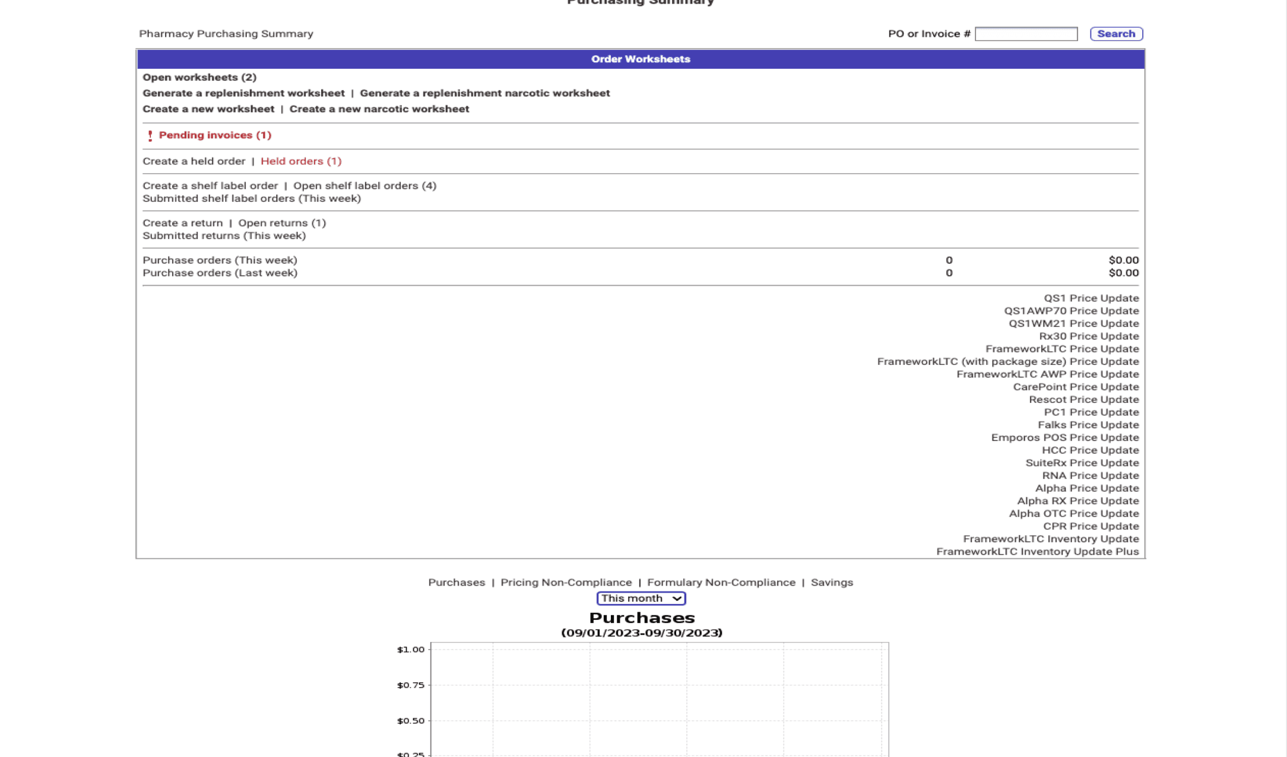
Task: Create a shelf label order
Action: [x=210, y=186]
